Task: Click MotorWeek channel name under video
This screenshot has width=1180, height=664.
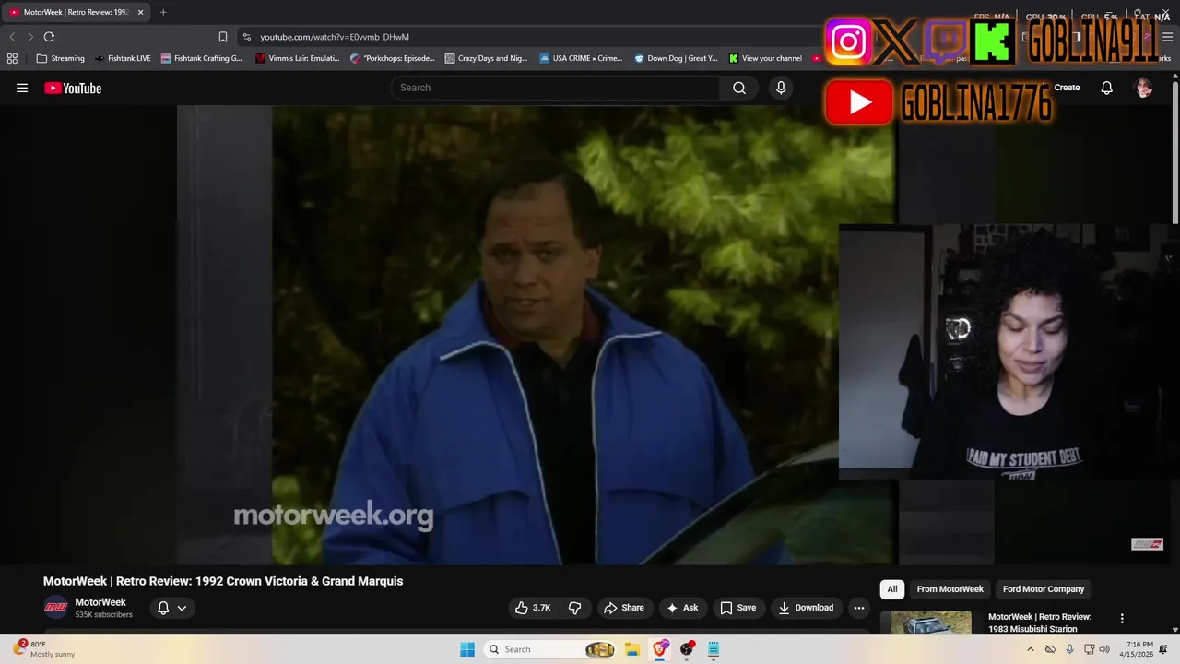Action: point(100,602)
